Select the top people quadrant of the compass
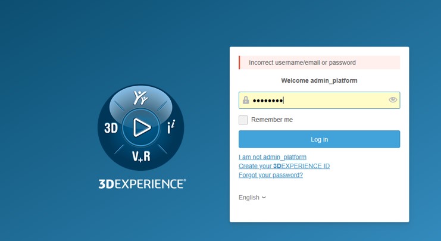This screenshot has width=441, height=241. (x=141, y=98)
